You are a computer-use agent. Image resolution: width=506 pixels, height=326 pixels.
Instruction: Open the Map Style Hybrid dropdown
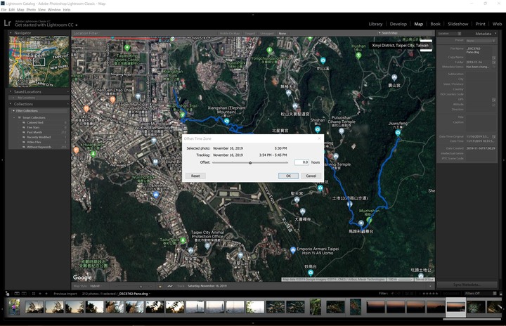tap(95, 286)
